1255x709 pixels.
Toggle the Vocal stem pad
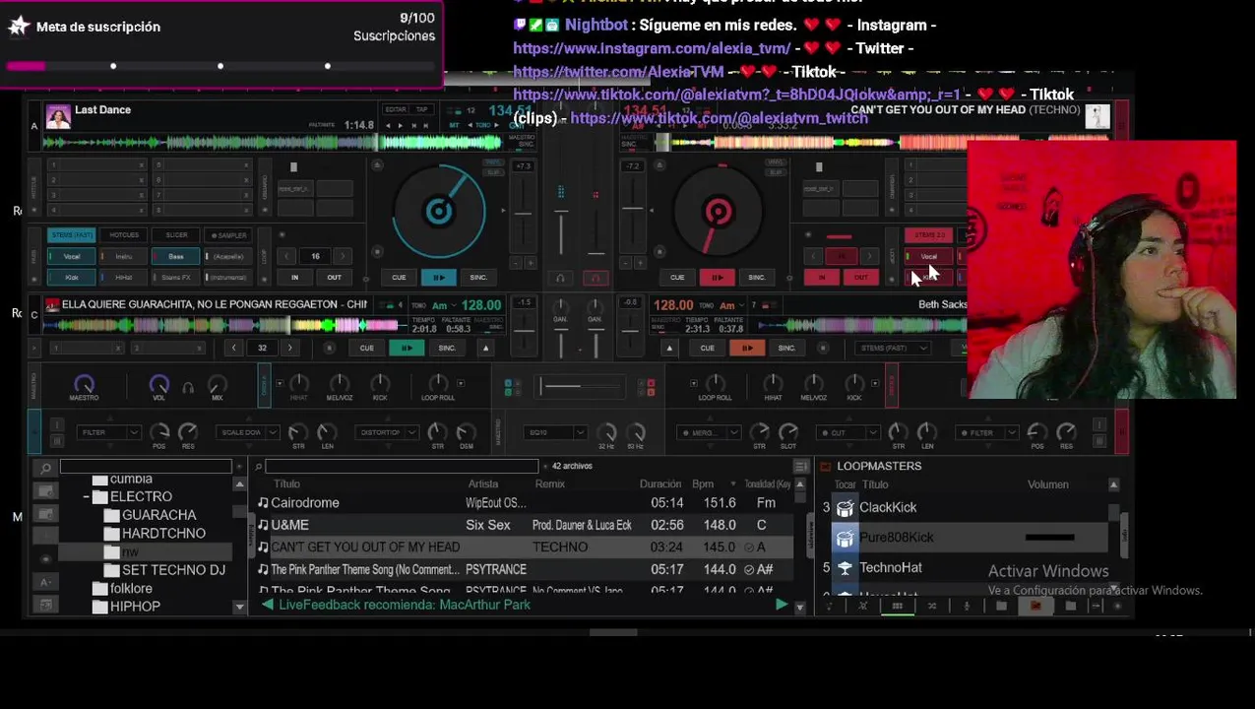click(x=72, y=257)
